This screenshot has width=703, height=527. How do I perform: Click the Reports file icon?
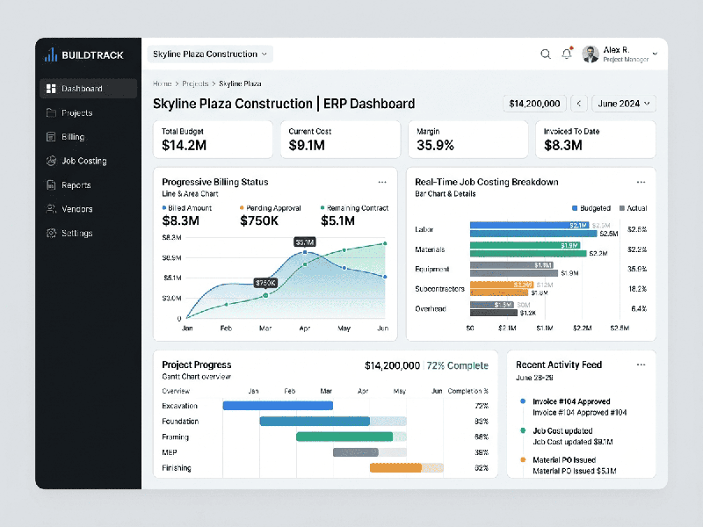tap(51, 184)
